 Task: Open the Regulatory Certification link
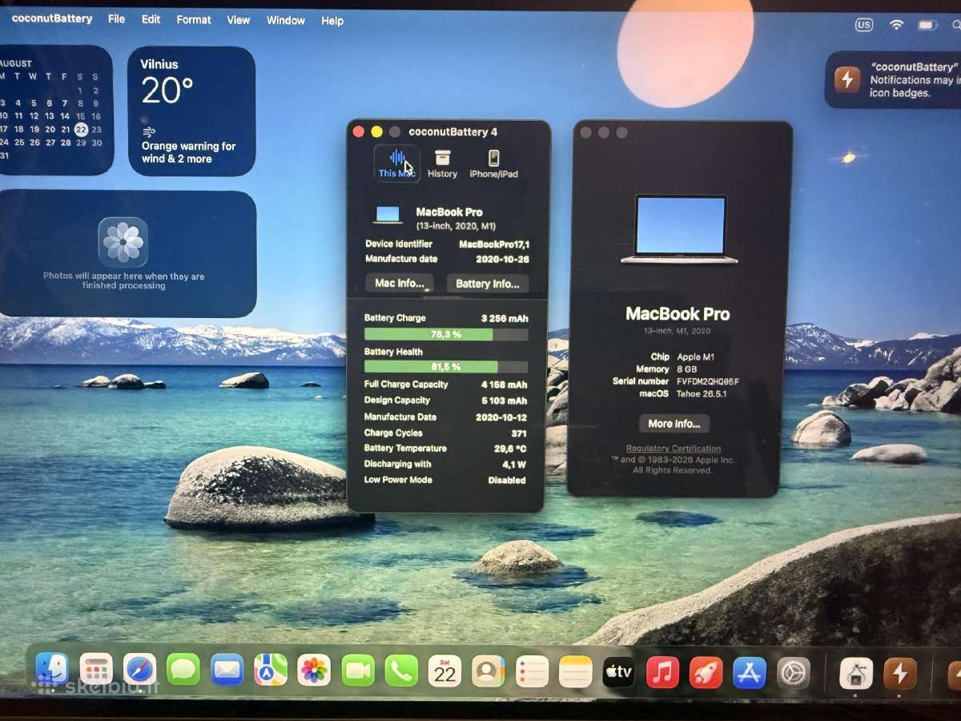[x=674, y=449]
